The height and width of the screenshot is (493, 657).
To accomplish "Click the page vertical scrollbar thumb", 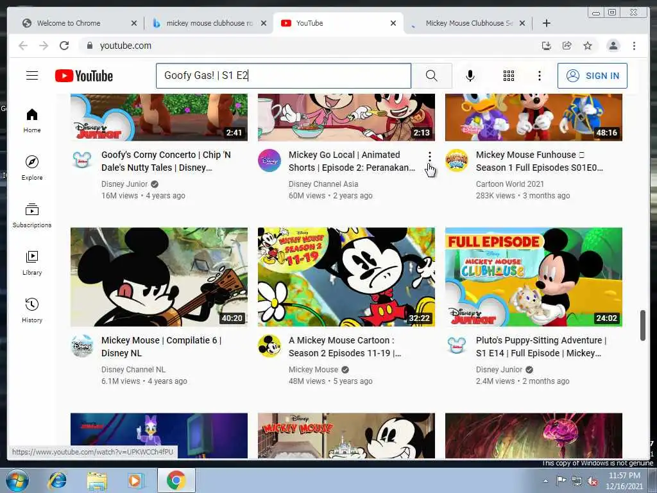I will tap(643, 325).
